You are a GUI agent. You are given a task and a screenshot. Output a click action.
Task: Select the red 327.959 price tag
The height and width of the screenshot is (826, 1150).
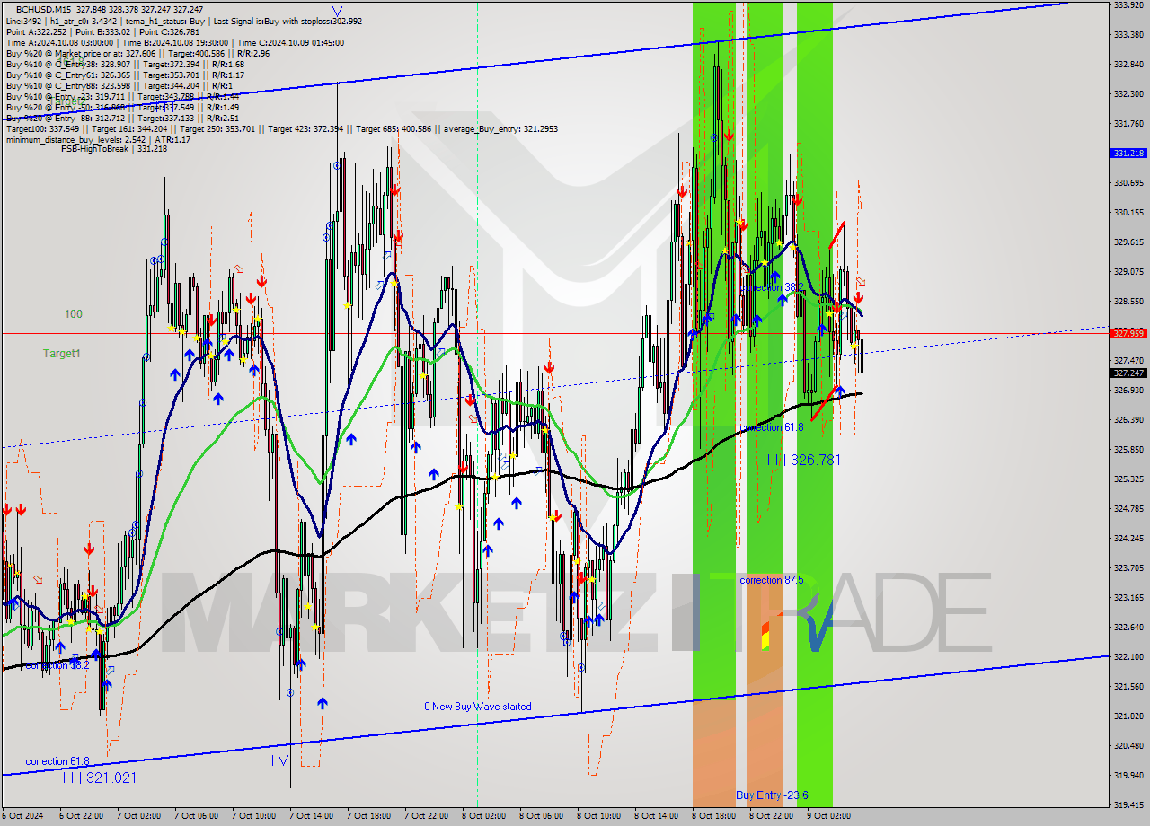(x=1128, y=333)
